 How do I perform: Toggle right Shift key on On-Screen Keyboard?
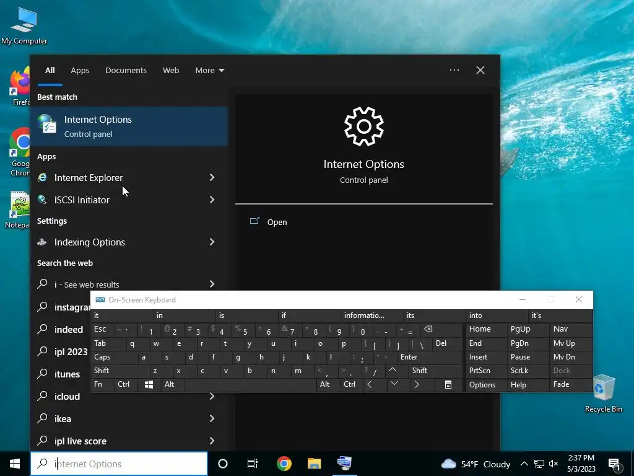[435, 371]
